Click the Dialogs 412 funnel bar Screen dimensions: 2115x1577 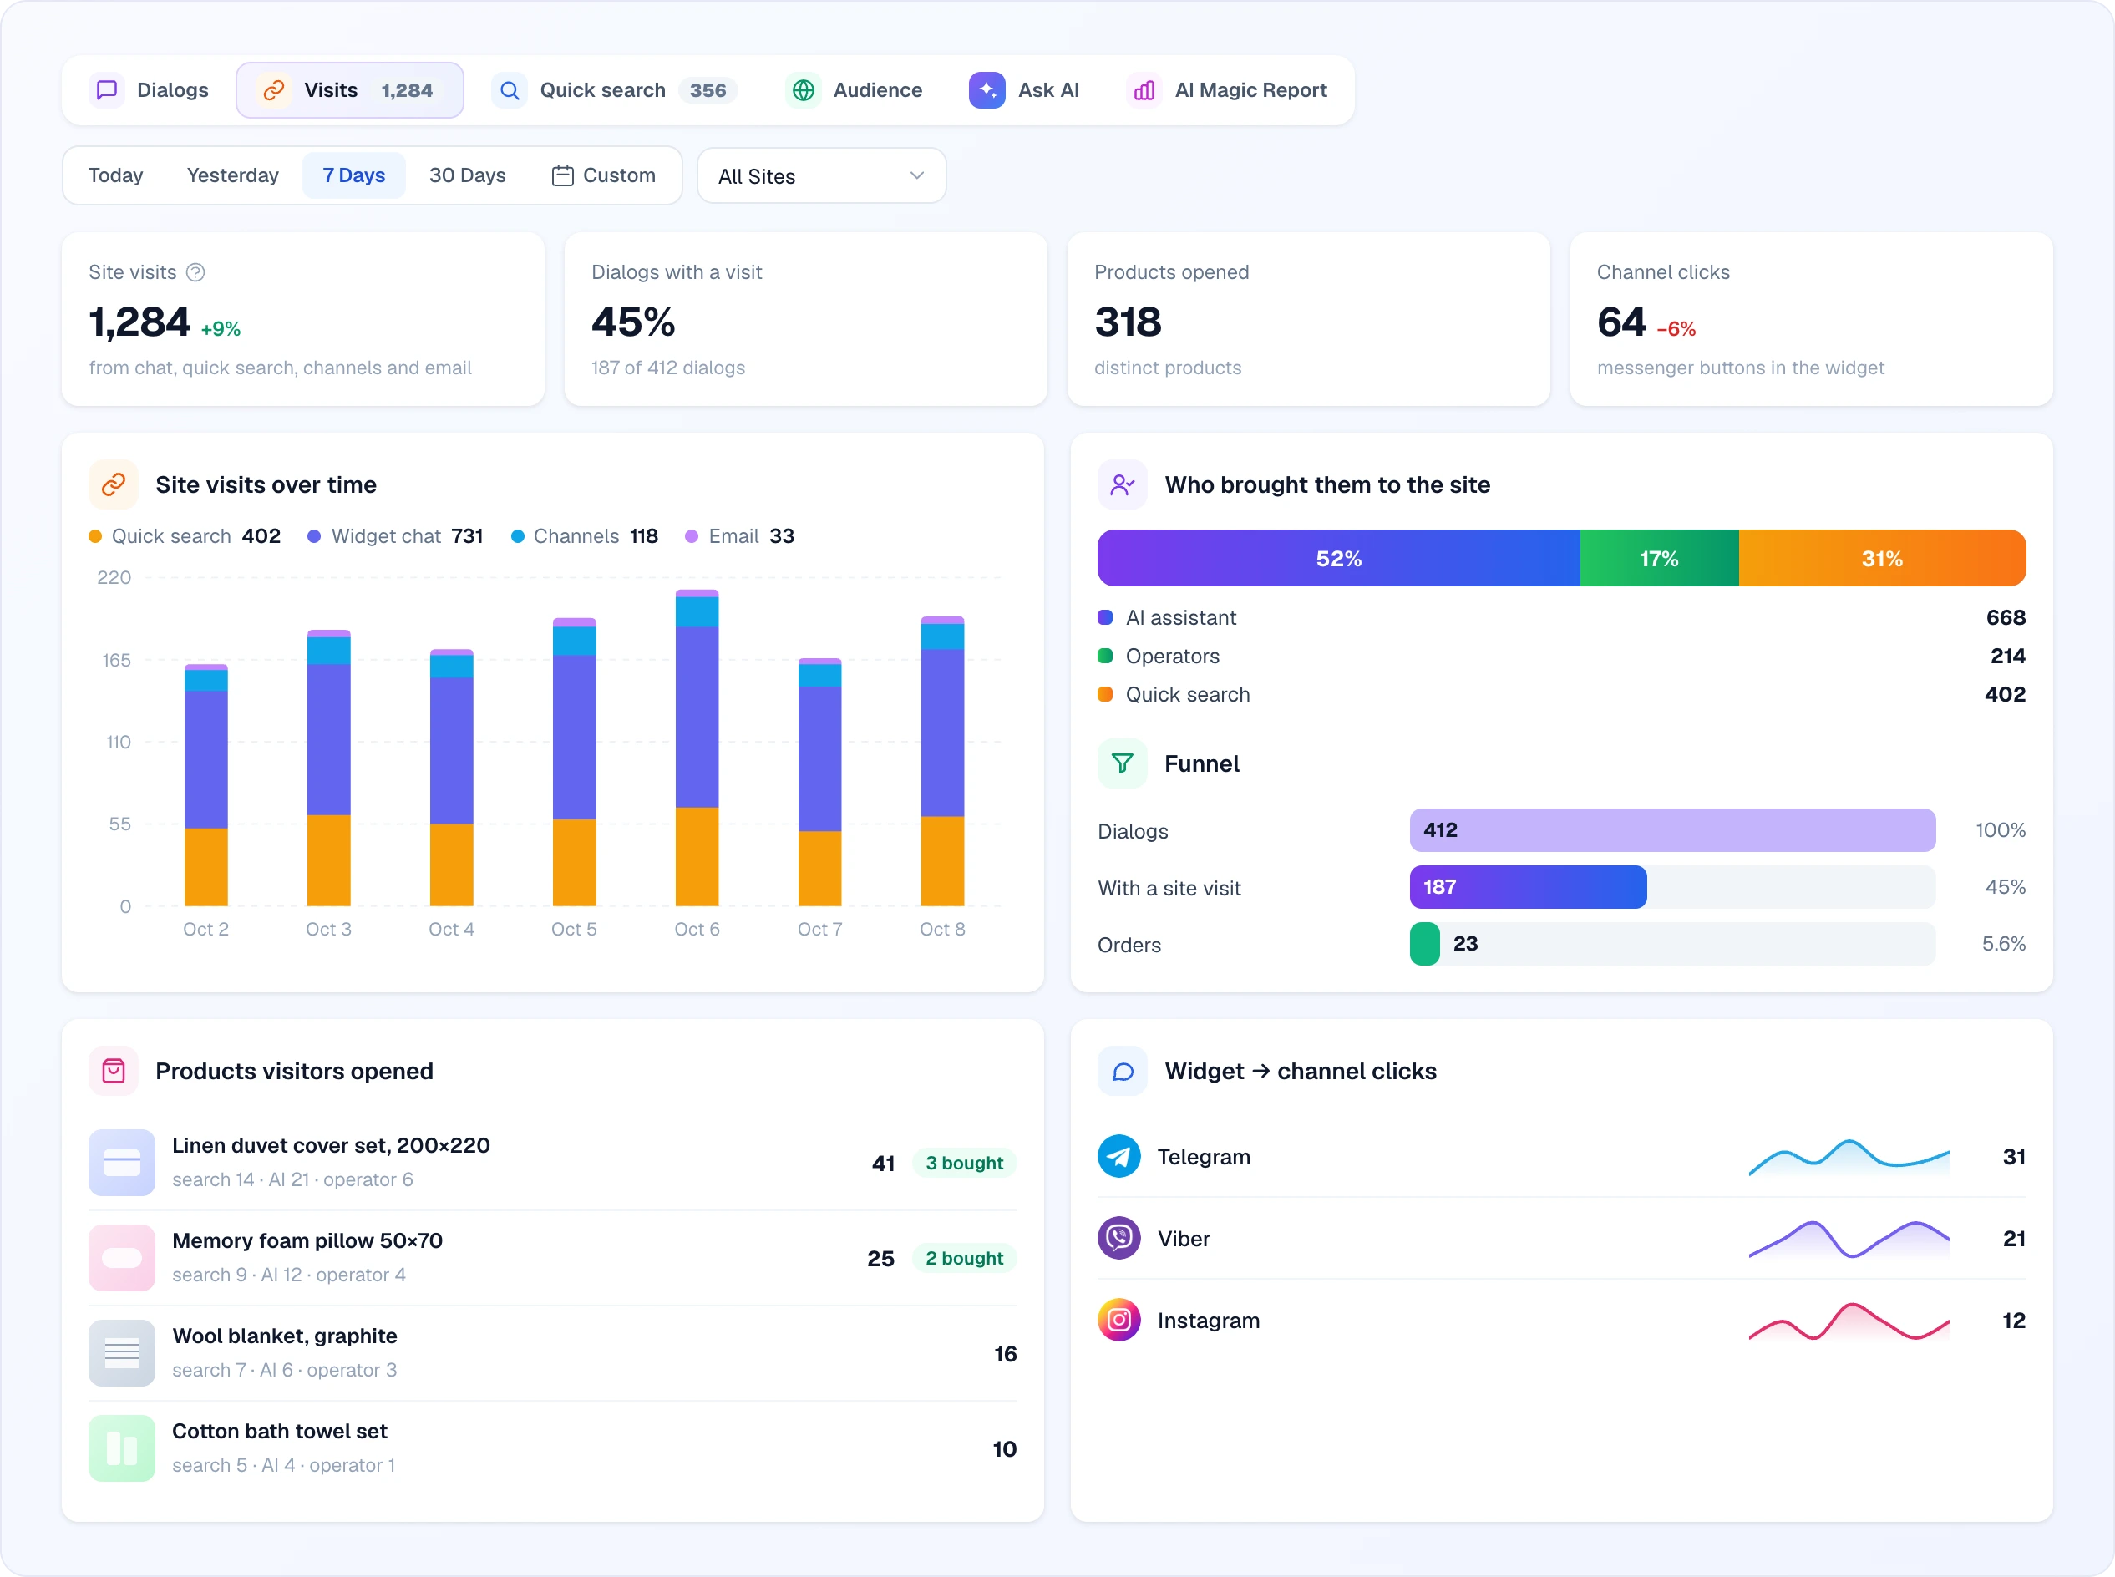(1672, 830)
